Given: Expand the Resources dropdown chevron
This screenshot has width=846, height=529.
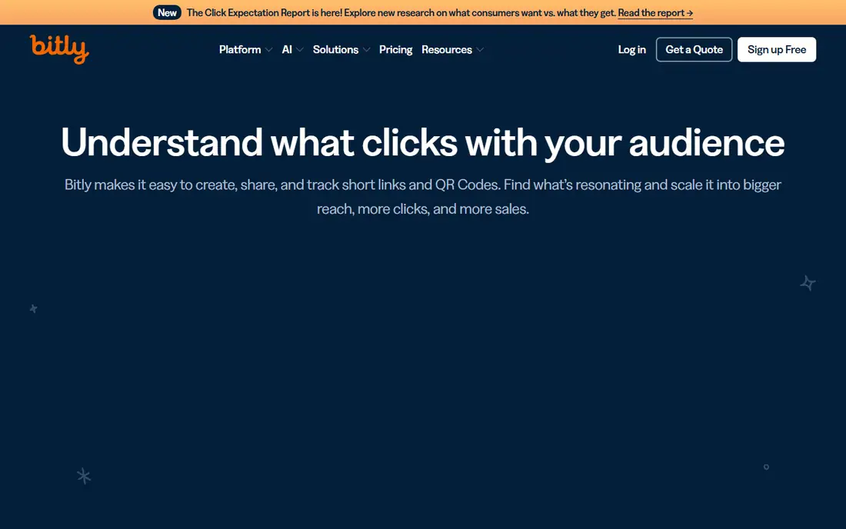Looking at the screenshot, I should tap(480, 50).
